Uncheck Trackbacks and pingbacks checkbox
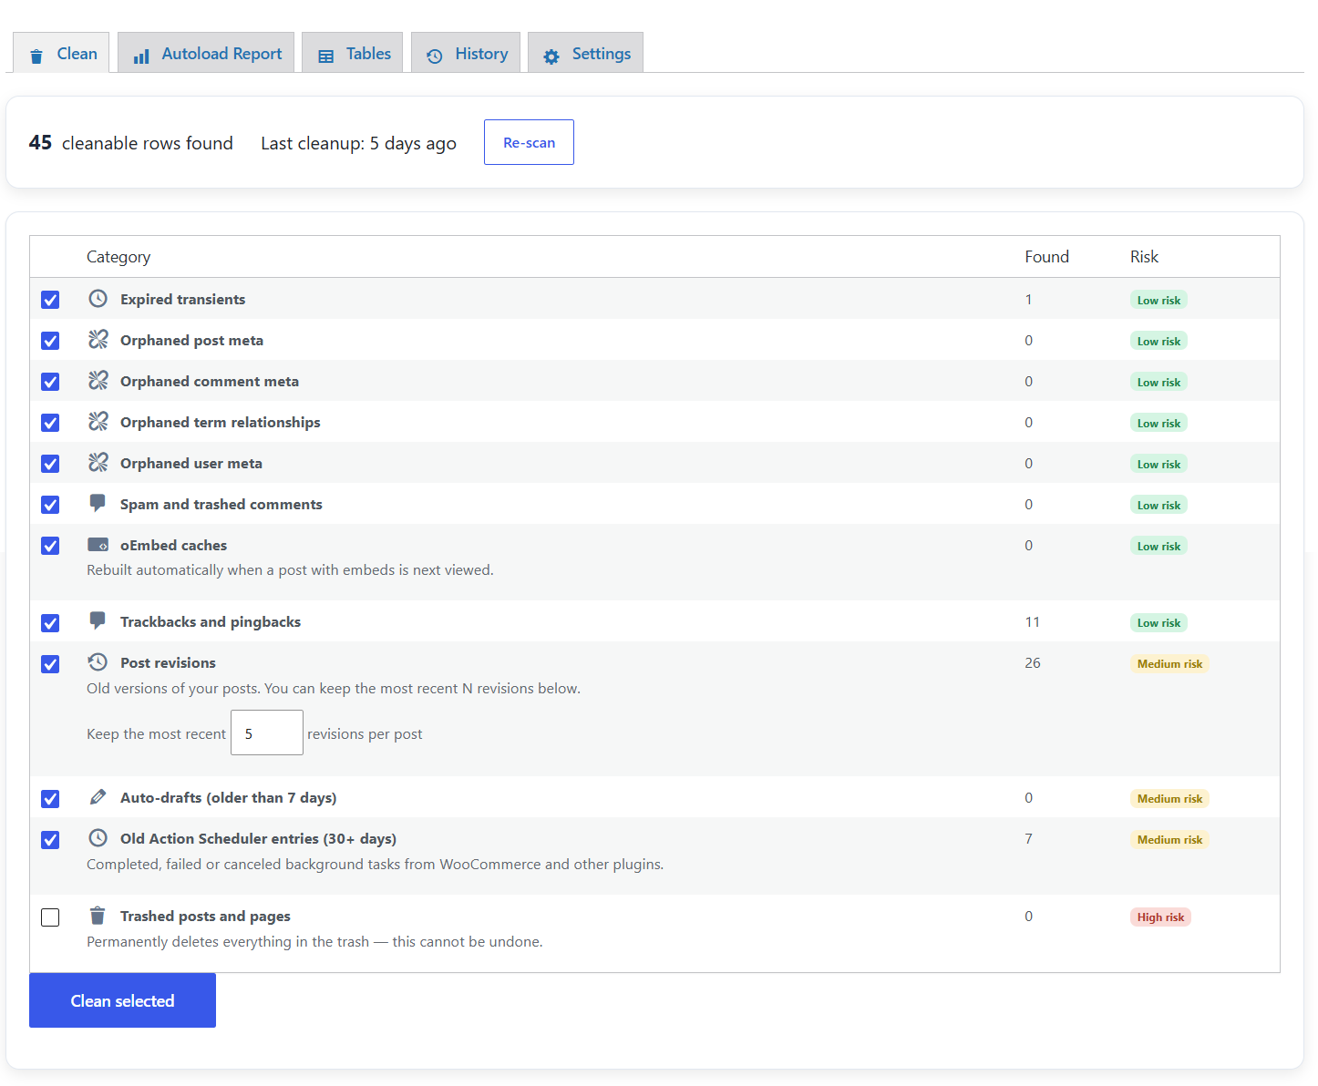 point(50,623)
